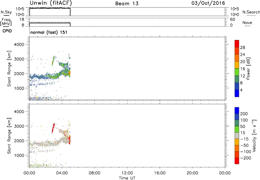The image size is (260, 180).
Task: Click the orange high-power patch near 05:00 at 2000 km
Action: tap(70, 73)
